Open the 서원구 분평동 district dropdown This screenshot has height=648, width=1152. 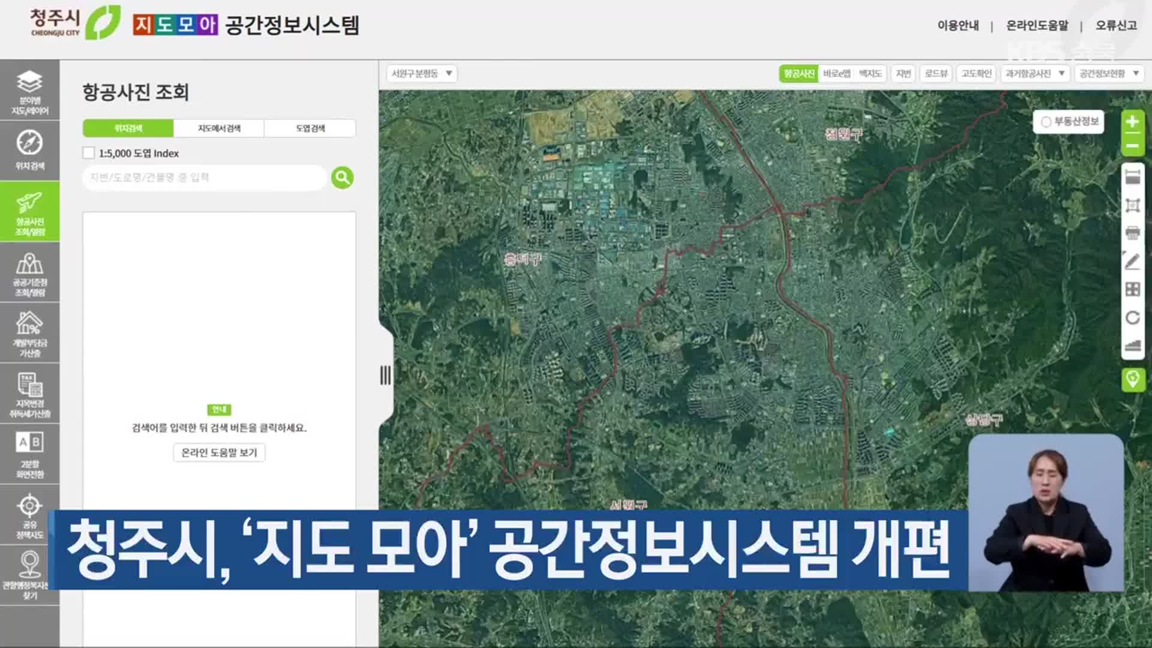coord(422,74)
